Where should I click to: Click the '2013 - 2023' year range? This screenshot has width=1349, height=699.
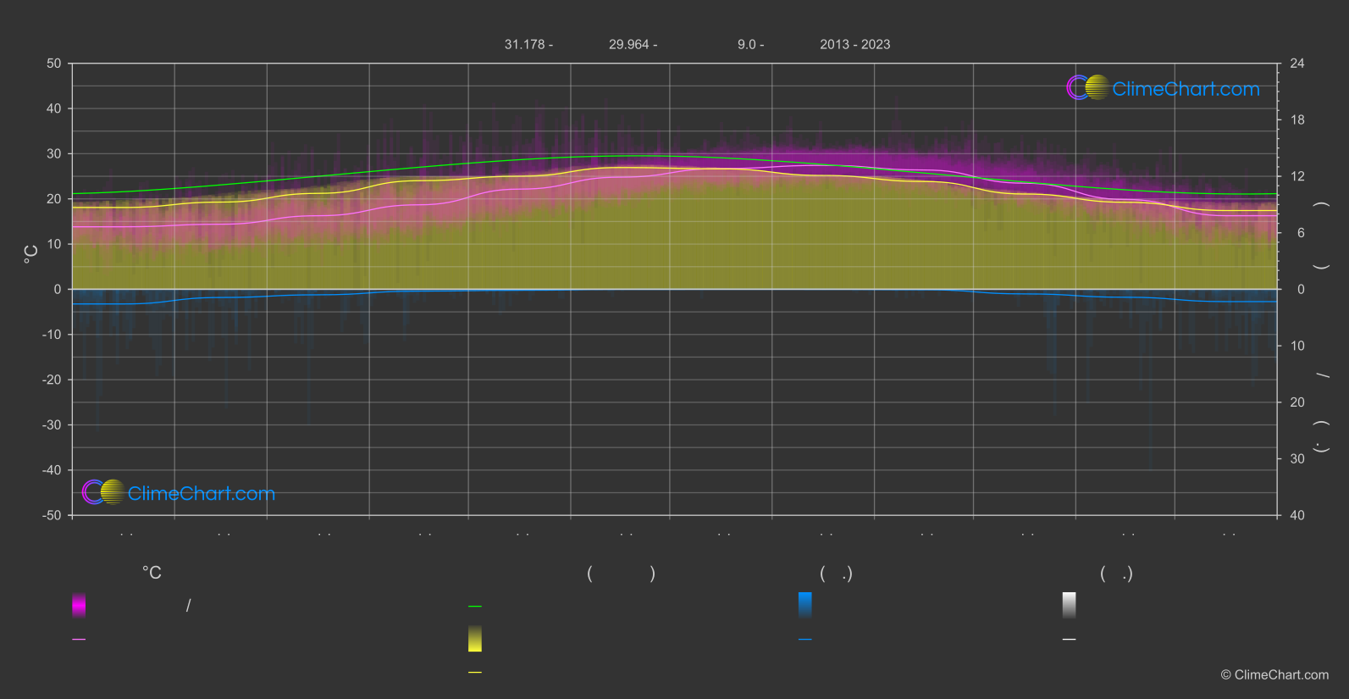tap(855, 44)
